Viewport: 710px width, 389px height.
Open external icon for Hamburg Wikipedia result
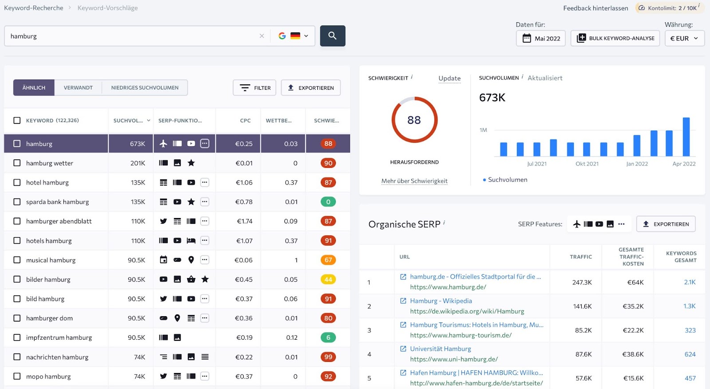coord(403,301)
